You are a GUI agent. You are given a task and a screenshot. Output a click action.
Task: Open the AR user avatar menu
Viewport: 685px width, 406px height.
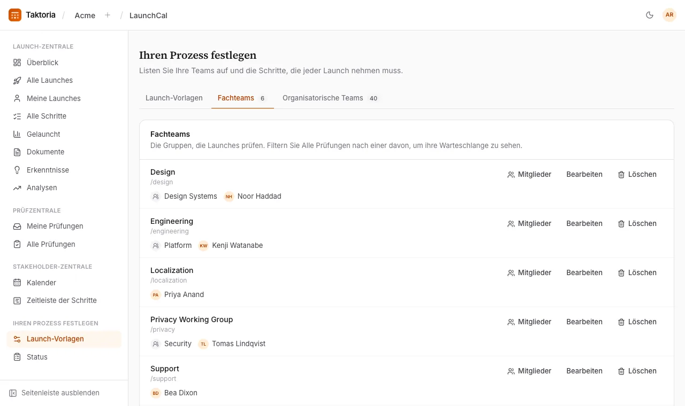point(669,15)
